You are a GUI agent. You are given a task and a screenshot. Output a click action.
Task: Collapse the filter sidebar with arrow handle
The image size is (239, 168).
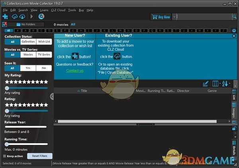[x=52, y=96]
